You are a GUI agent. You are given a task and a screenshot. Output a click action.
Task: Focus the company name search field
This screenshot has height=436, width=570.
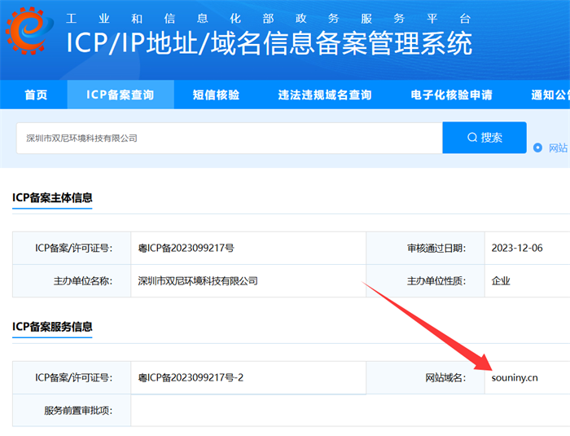[230, 138]
